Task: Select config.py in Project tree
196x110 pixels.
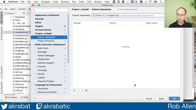Action: coord(20,29)
